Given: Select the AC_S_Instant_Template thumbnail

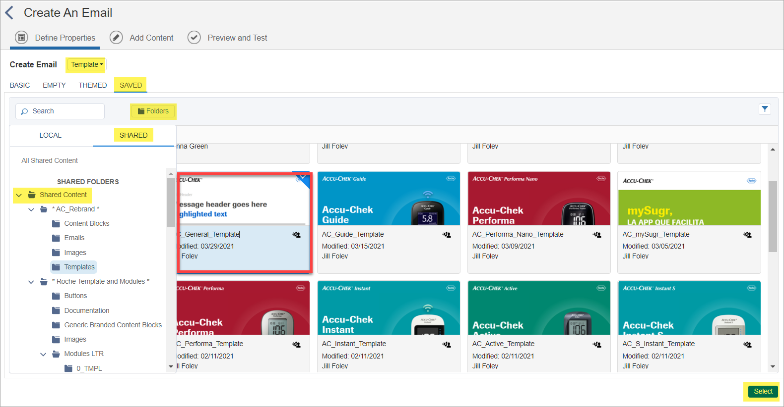Looking at the screenshot, I should (689, 308).
